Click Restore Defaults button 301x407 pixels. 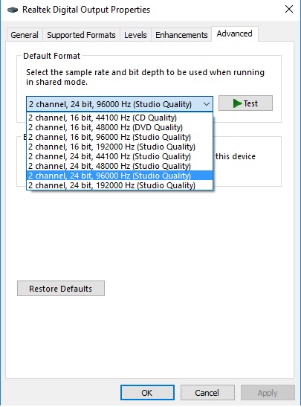point(61,289)
